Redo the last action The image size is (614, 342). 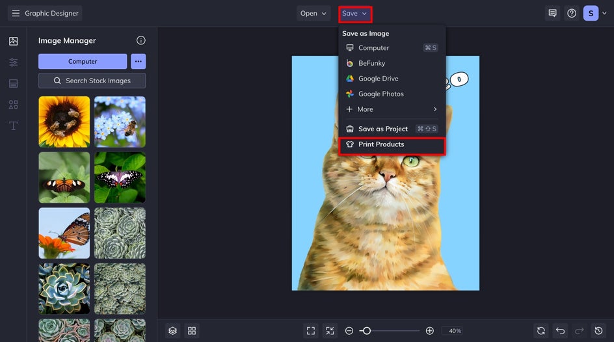(x=580, y=331)
